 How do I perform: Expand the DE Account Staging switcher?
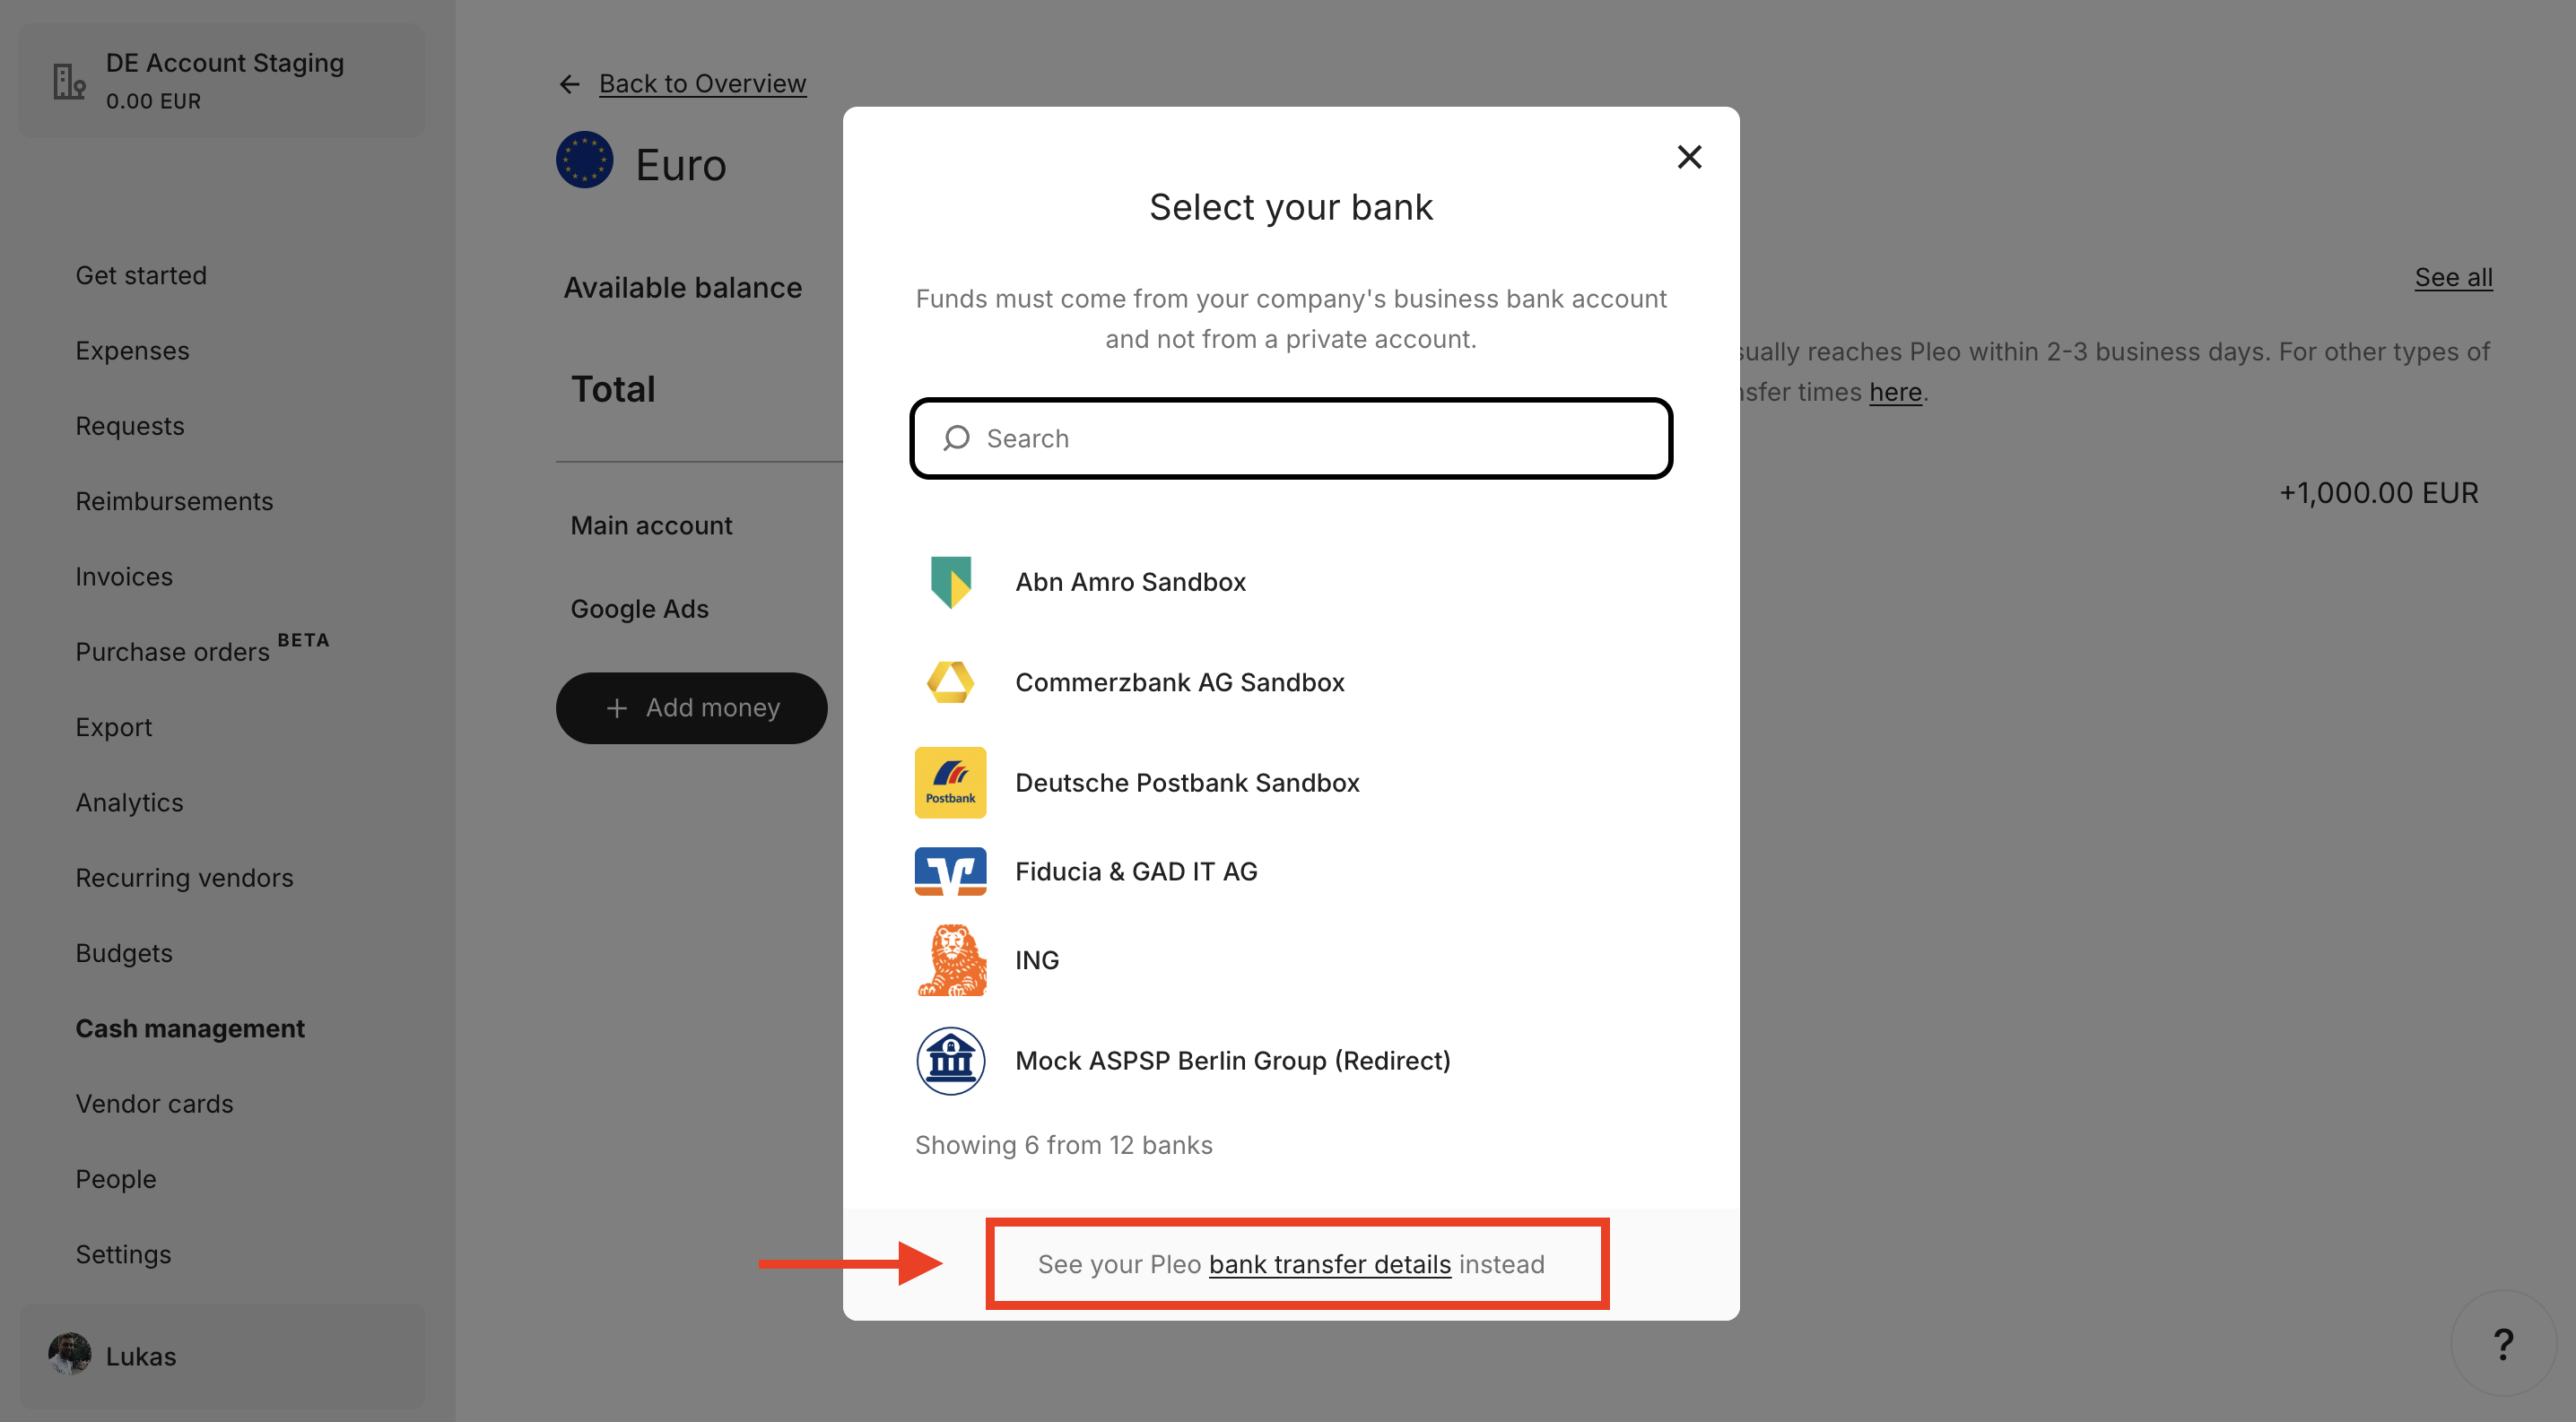tap(222, 81)
